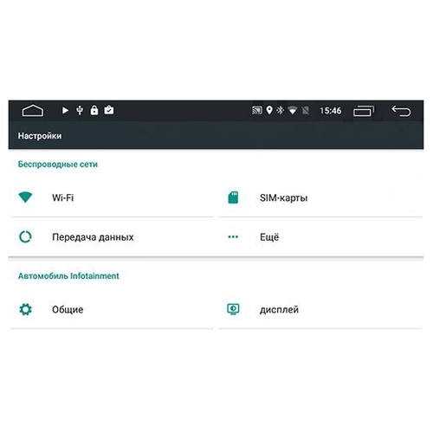This screenshot has height=433, width=433.
Task: Open дисплей display settings
Action: (x=320, y=309)
